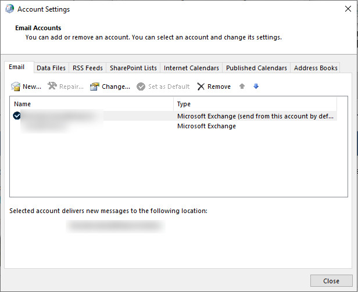Click the Change account icon
Viewport: 358px width, 292px height.
[x=95, y=86]
